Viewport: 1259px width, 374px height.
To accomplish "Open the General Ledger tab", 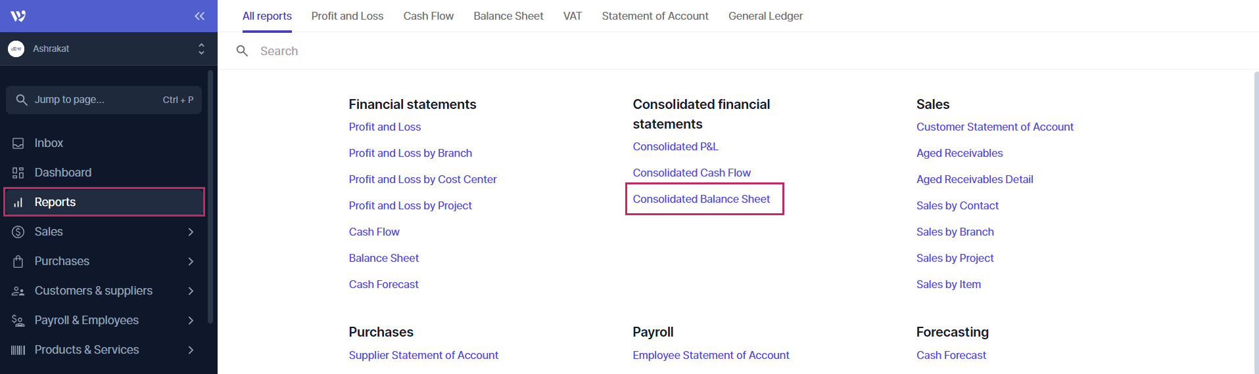I will 765,16.
